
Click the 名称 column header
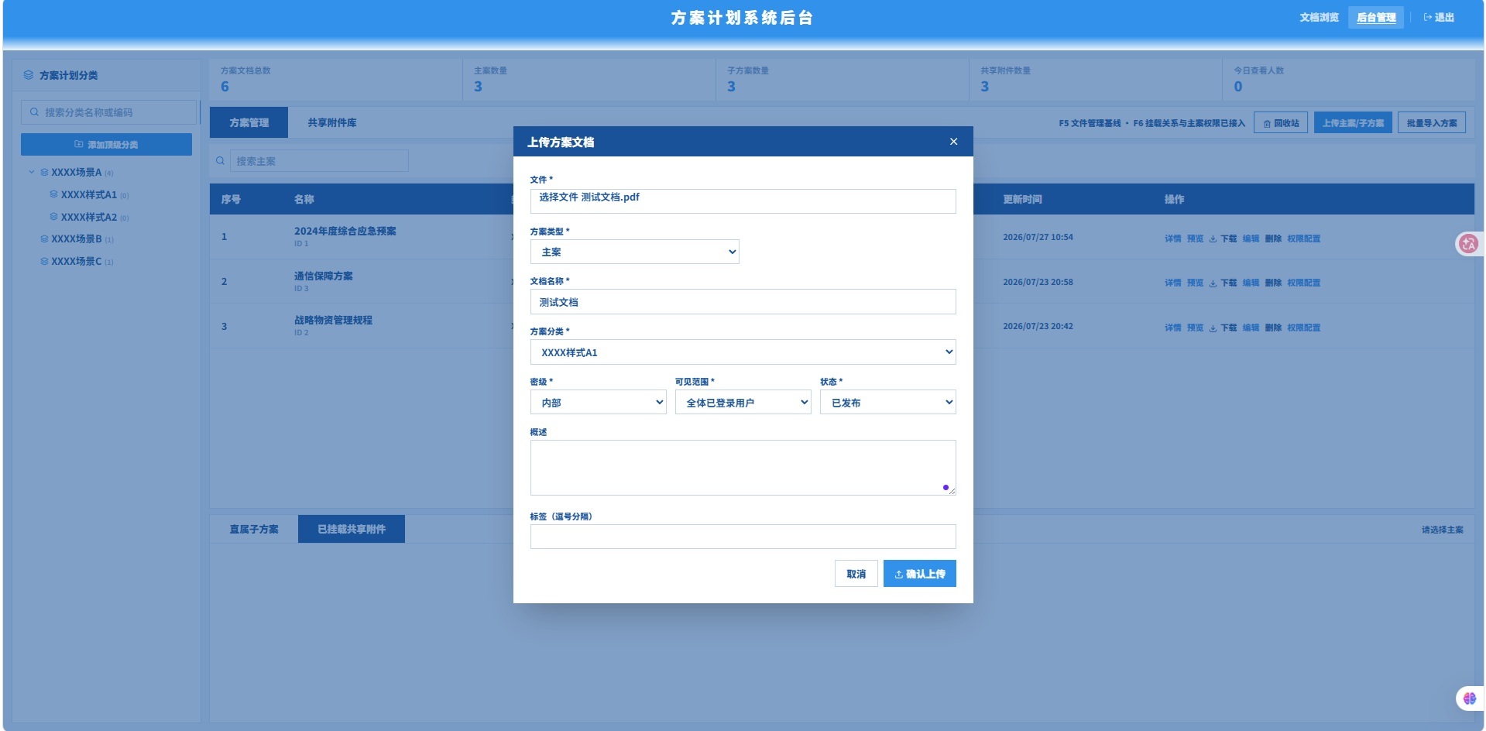click(304, 199)
